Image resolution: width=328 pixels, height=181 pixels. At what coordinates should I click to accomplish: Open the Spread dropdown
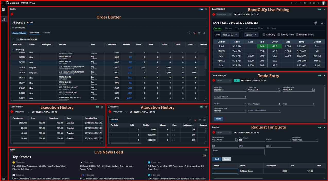coord(251,35)
